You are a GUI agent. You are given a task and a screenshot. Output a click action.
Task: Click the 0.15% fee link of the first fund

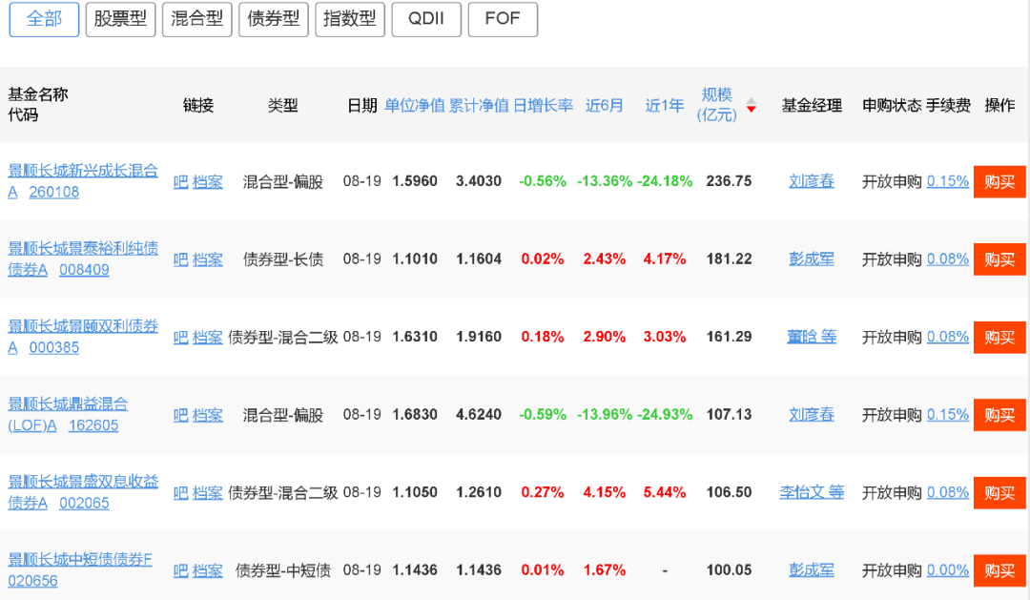click(x=947, y=181)
